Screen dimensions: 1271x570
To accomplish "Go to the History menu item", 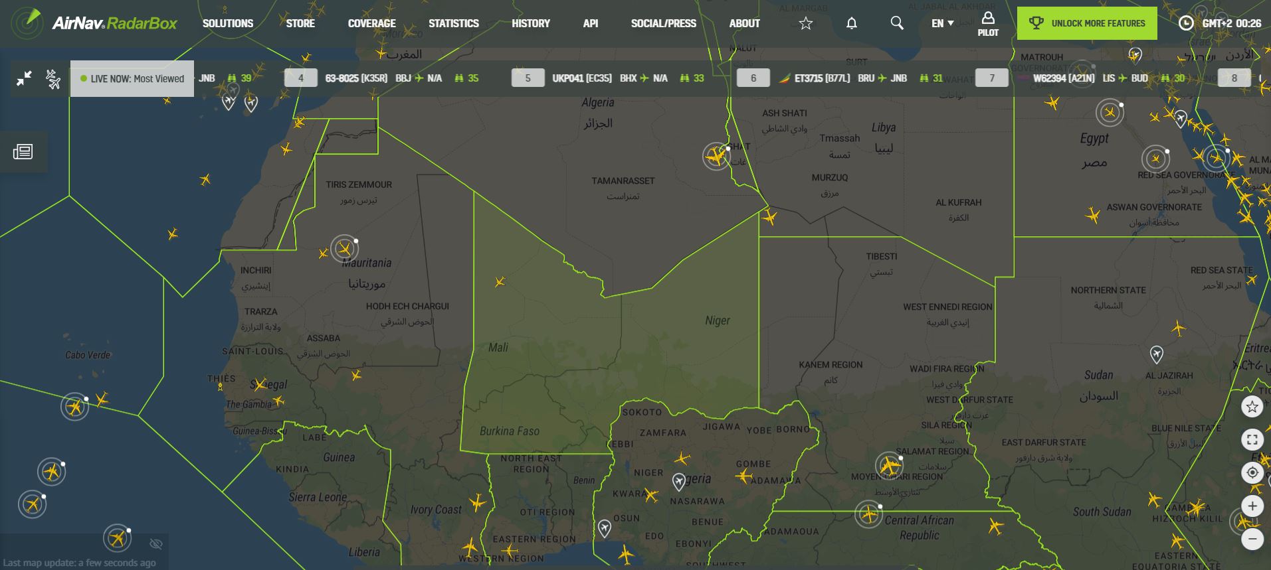I will pyautogui.click(x=530, y=23).
